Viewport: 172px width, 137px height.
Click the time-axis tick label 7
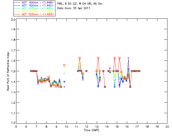36,127
